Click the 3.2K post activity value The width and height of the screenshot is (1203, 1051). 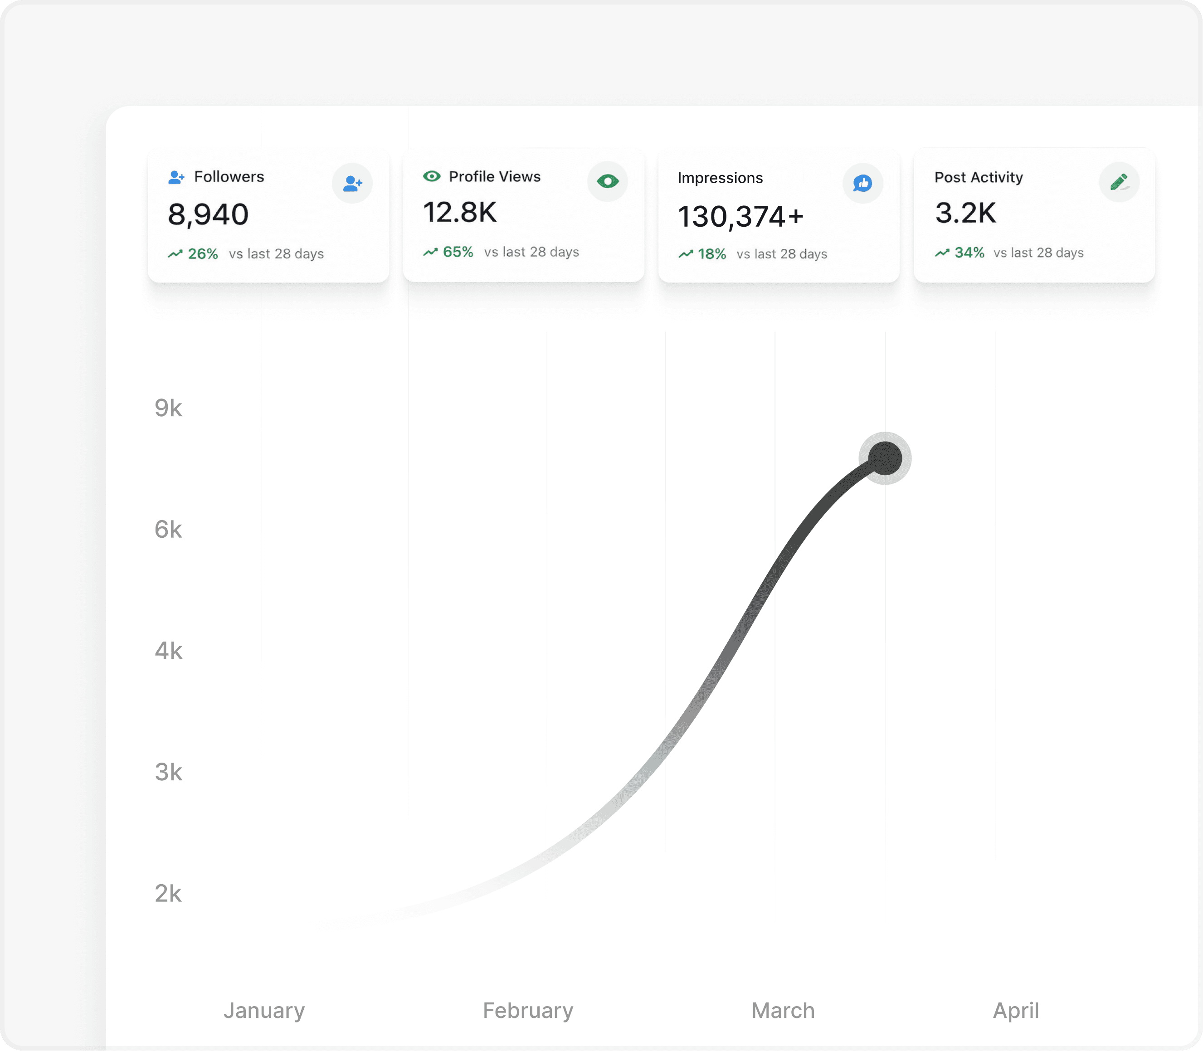point(965,213)
